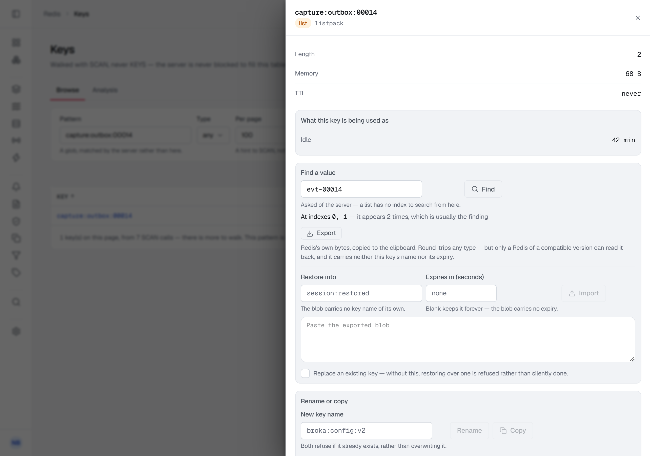The height and width of the screenshot is (456, 650).
Task: Focus the Find a value input
Action: tap(361, 189)
